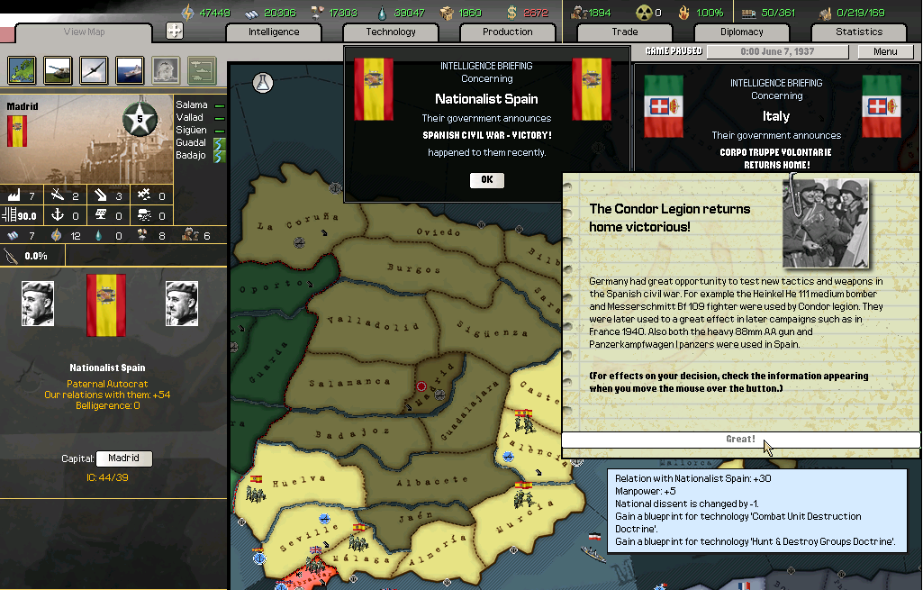Go to the Diplomacy tab
The width and height of the screenshot is (923, 590).
(742, 32)
